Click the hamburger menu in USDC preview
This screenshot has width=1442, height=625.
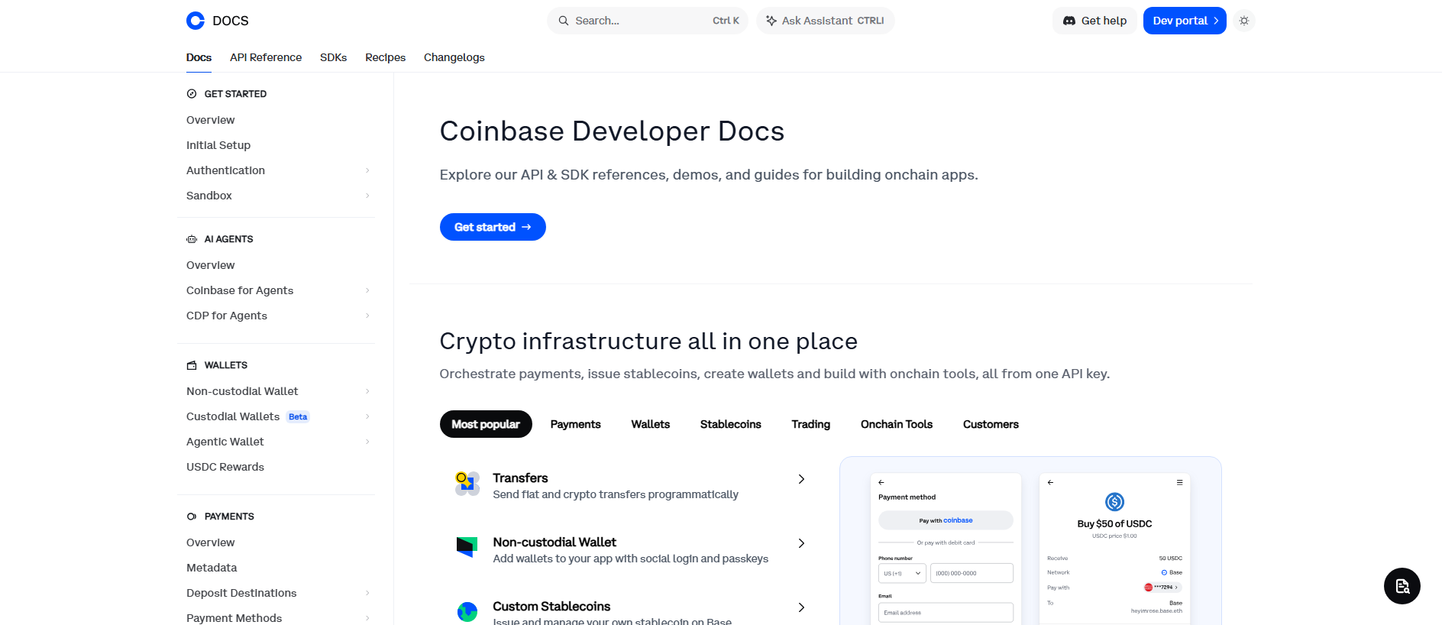point(1179,482)
